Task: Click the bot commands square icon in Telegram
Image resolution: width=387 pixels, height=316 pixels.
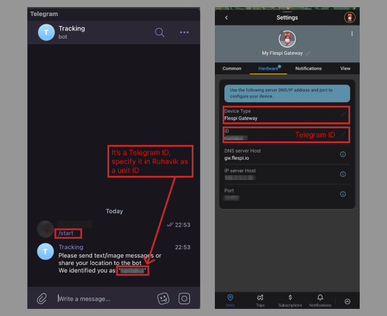Action: (184, 298)
